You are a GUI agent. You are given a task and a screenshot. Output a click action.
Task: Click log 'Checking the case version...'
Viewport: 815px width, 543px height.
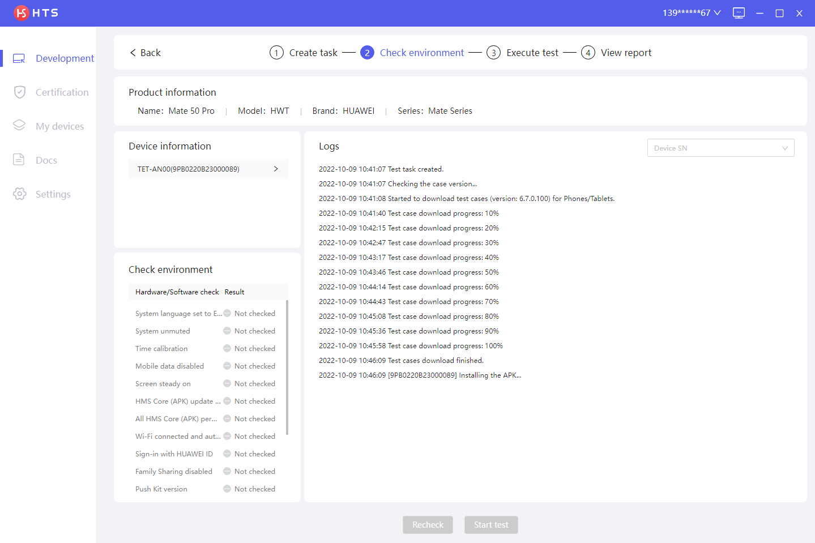point(398,183)
